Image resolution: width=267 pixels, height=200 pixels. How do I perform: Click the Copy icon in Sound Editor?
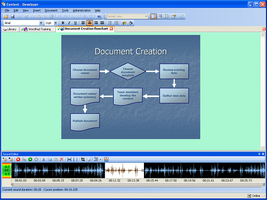click(x=50, y=159)
